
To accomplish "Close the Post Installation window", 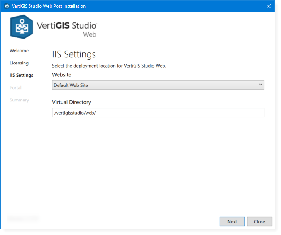I will click(269, 6).
